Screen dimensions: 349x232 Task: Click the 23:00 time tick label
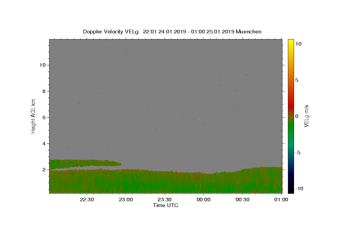click(126, 200)
